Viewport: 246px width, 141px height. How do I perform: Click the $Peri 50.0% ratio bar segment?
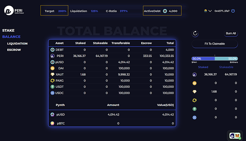pos(203,59)
